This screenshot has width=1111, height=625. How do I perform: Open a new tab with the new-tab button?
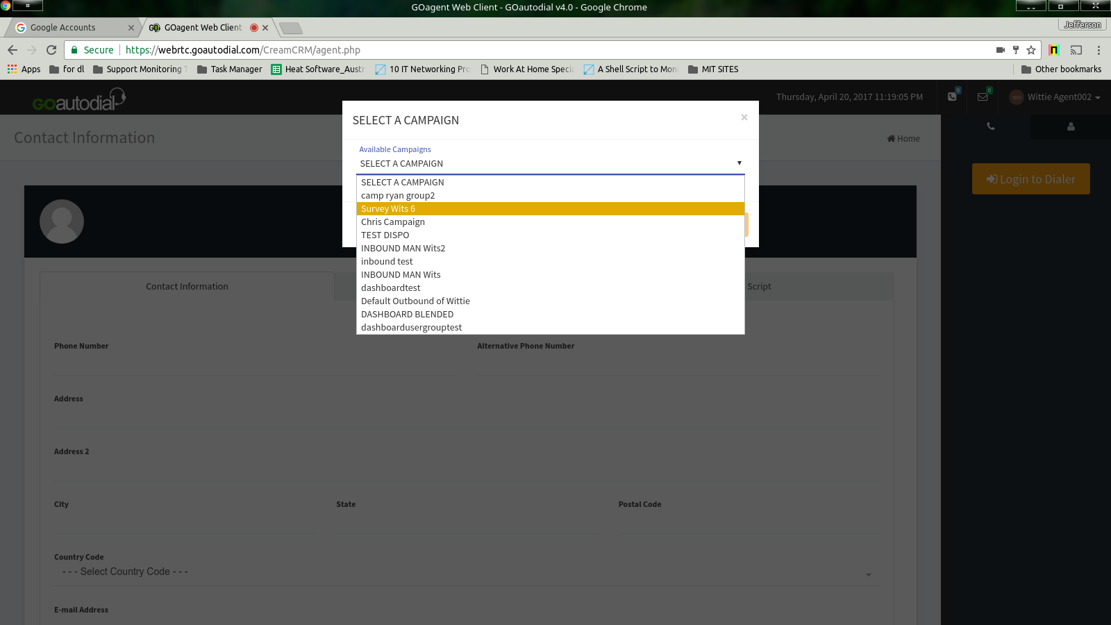[x=291, y=28]
